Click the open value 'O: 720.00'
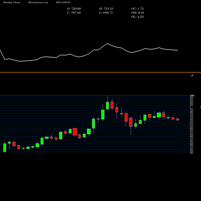This screenshot has height=201, width=201. coord(74,8)
